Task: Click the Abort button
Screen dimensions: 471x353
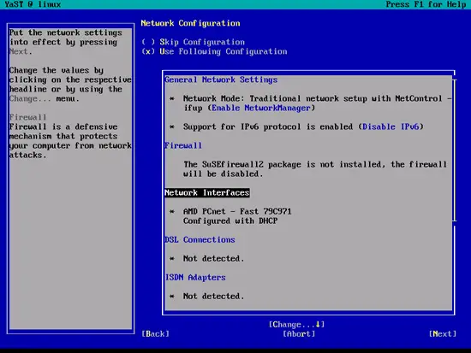Action: (299, 334)
